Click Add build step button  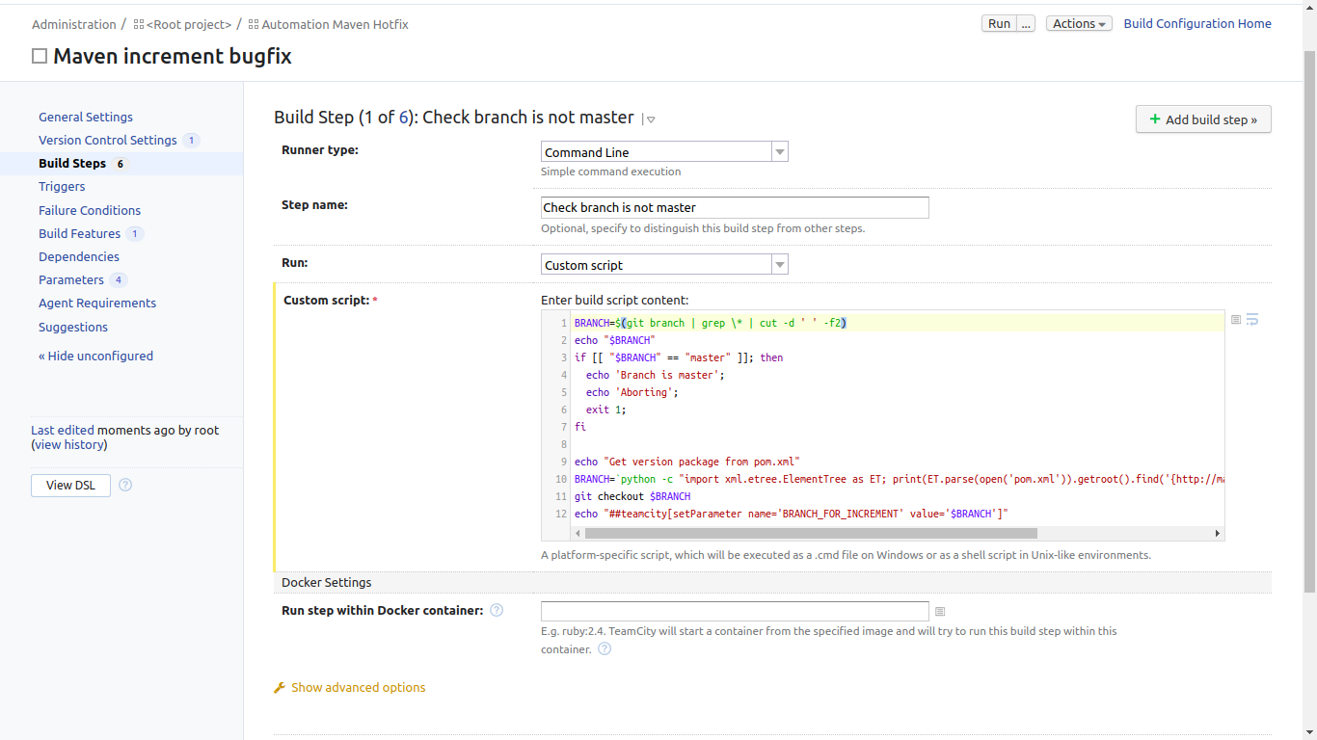[1203, 119]
